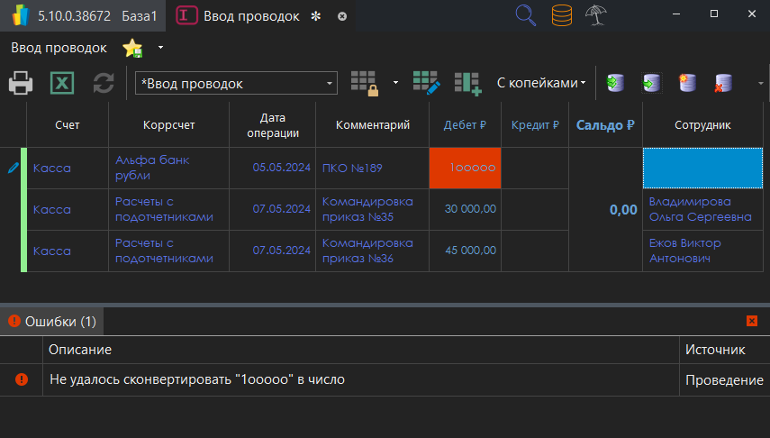Click comment 'Командировка приказ №36'
Viewport: 770px width, 438px height.
(x=372, y=251)
